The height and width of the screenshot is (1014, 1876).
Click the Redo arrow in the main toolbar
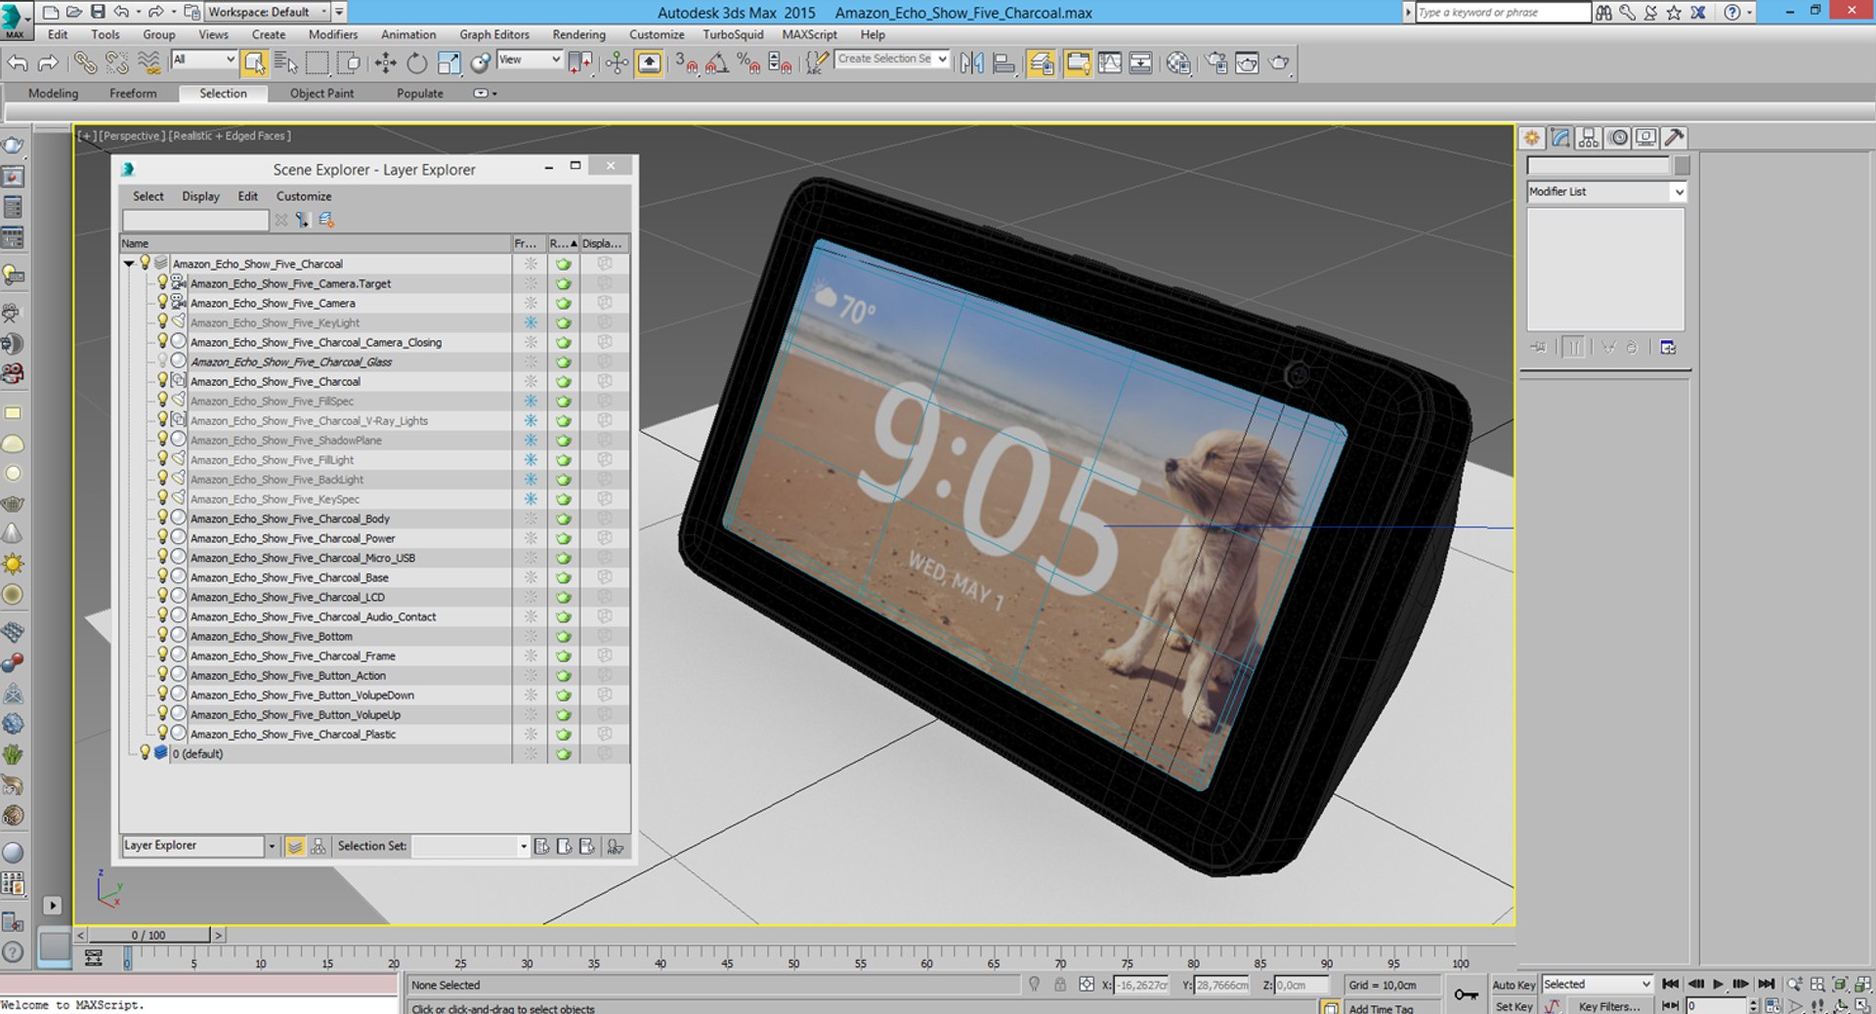click(x=48, y=63)
